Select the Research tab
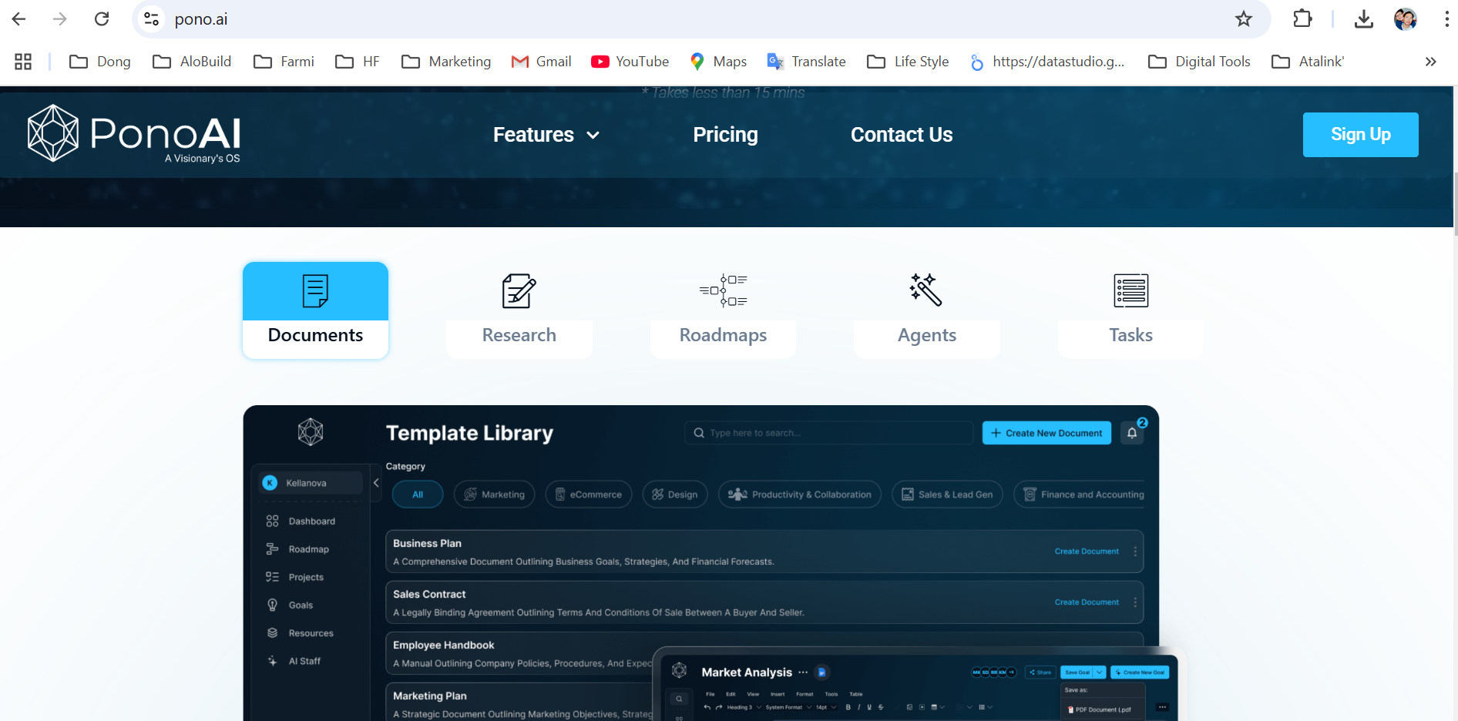 [x=519, y=310]
